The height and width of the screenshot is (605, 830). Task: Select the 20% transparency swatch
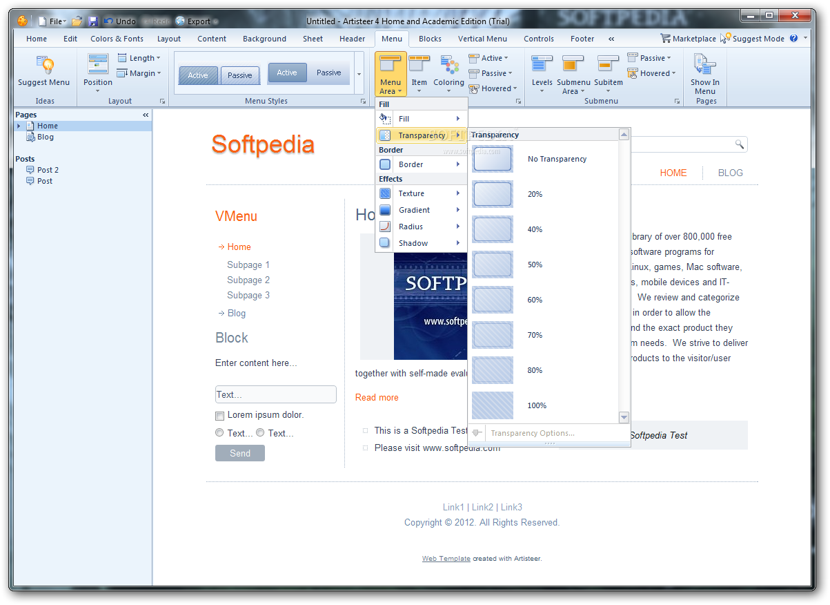493,194
